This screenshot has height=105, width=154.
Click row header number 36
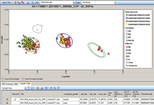[x=7, y=103]
